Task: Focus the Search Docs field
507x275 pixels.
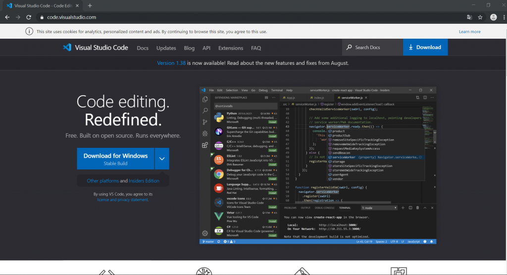Action: coord(372,47)
